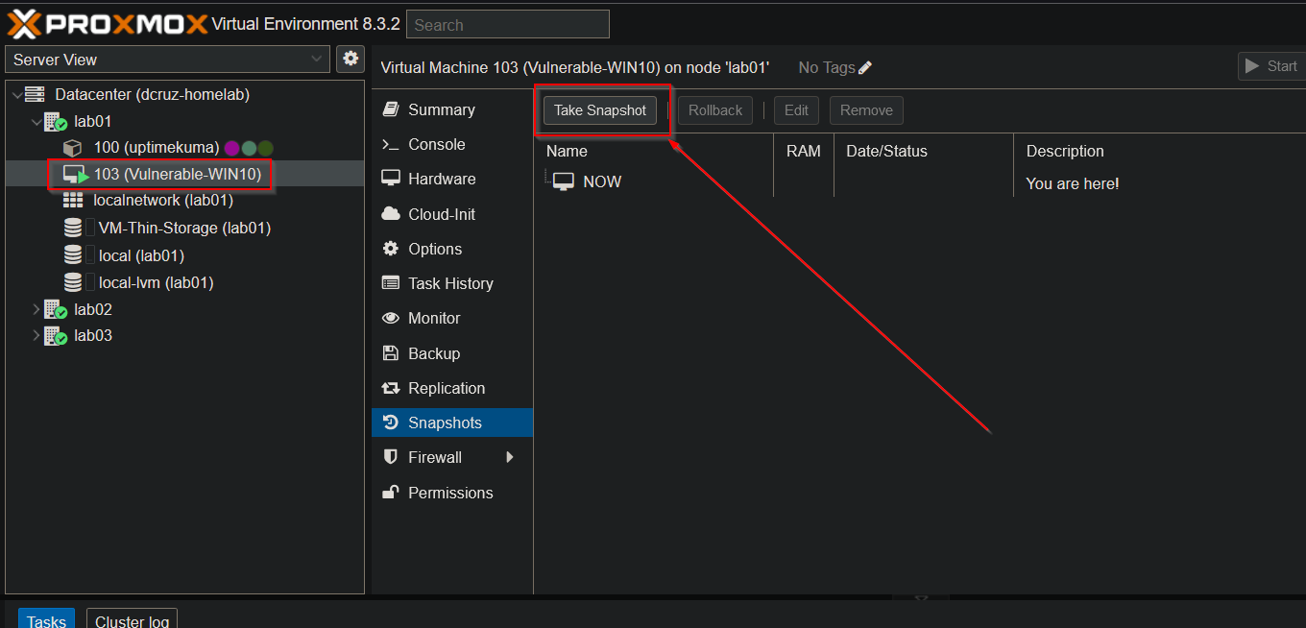Sort by the RAM column header
The width and height of the screenshot is (1306, 628).
click(x=804, y=151)
